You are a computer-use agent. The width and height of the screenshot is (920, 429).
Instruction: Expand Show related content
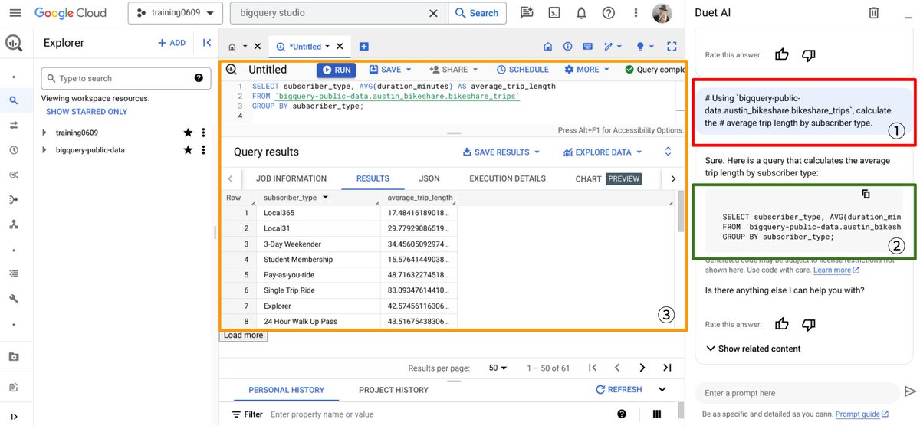pos(752,349)
